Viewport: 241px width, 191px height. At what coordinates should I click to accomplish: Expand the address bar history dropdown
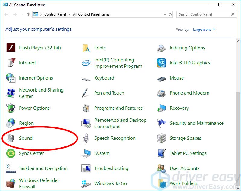pyautogui.click(x=165, y=14)
